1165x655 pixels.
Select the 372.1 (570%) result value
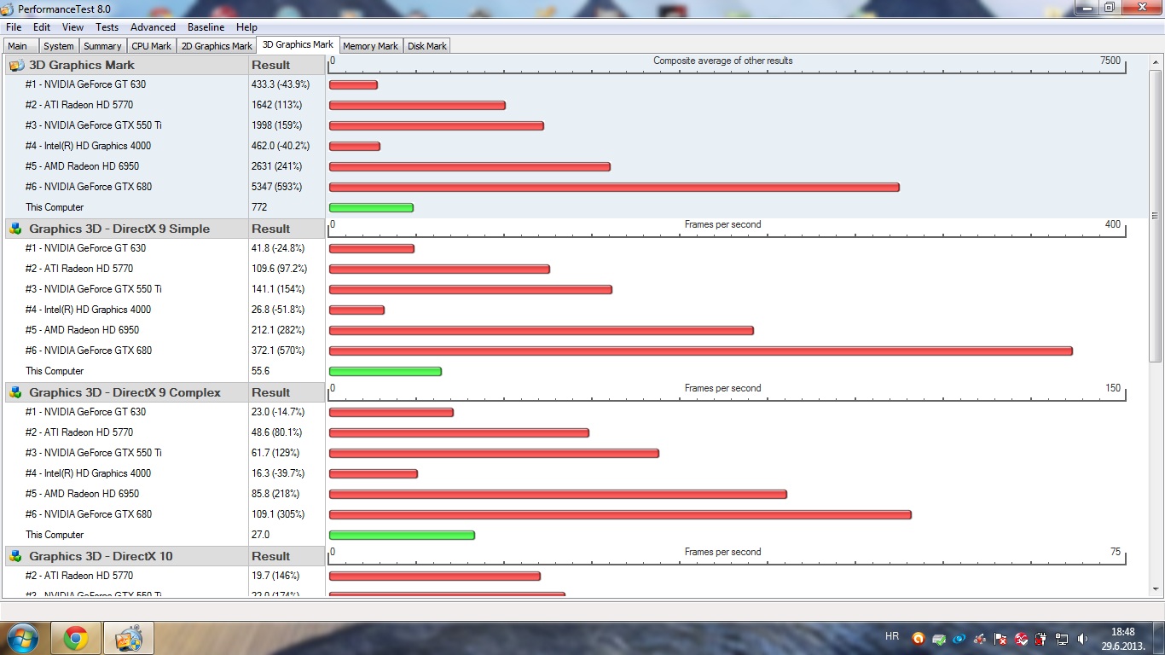276,351
